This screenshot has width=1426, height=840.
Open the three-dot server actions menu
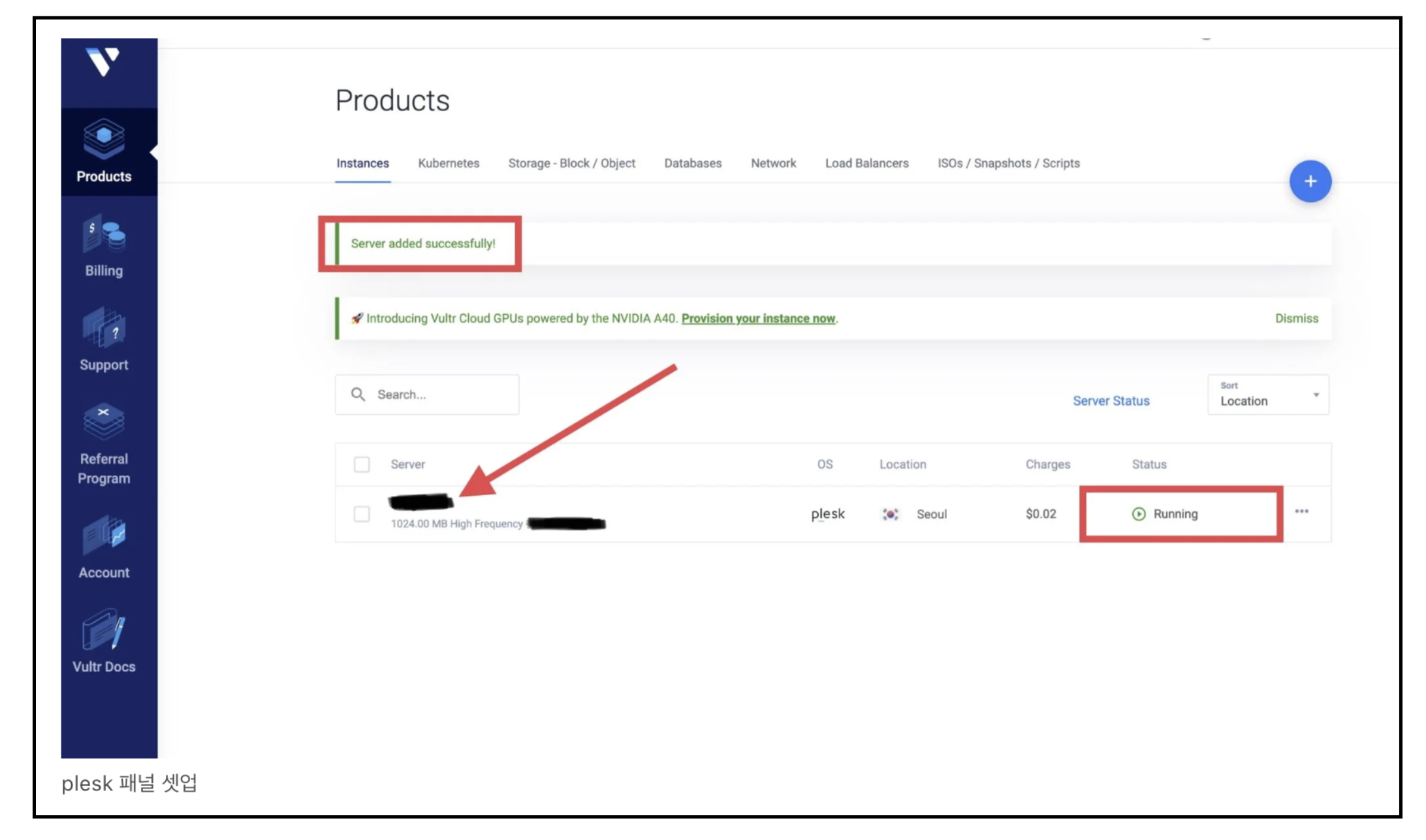pos(1301,511)
